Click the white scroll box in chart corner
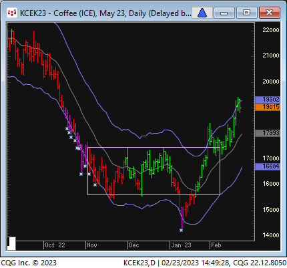 coord(11,244)
